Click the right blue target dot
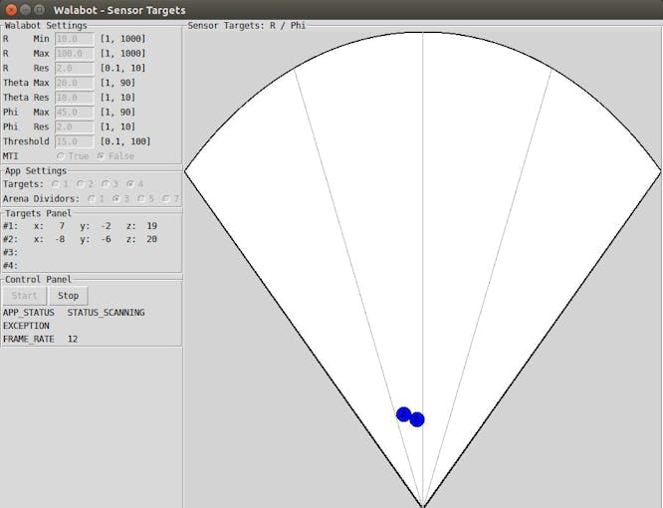The width and height of the screenshot is (663, 508). point(417,419)
